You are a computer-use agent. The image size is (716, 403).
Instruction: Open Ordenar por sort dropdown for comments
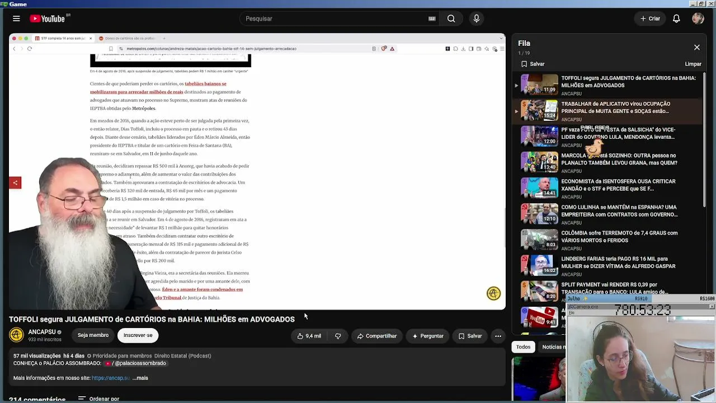[98, 399]
